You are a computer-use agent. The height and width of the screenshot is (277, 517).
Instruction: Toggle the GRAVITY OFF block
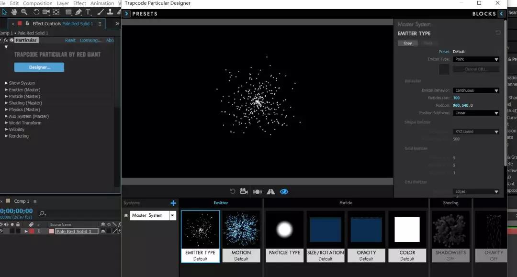(491, 236)
